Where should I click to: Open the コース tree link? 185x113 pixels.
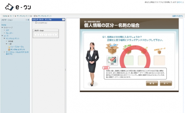click(6, 36)
